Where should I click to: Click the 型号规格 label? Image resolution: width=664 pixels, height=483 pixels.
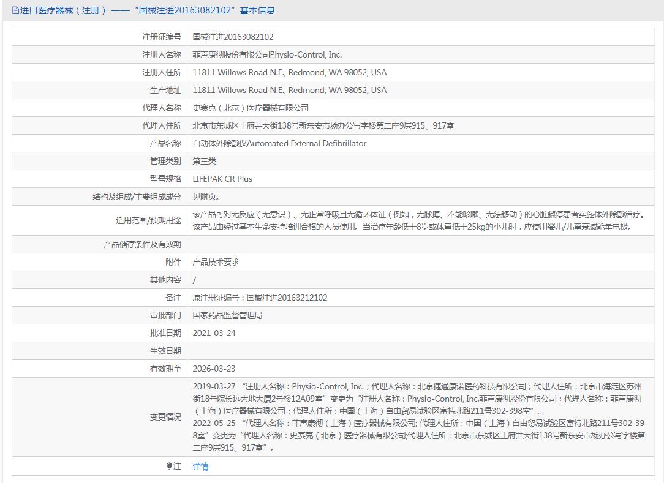point(165,179)
